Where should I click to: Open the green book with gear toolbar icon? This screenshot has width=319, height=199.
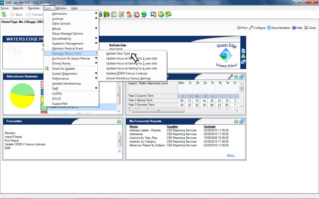pyautogui.click(x=106, y=14)
